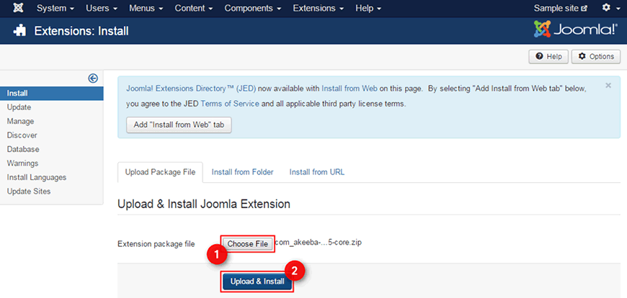Open Update Sites in the sidebar
The image size is (627, 298).
29,191
